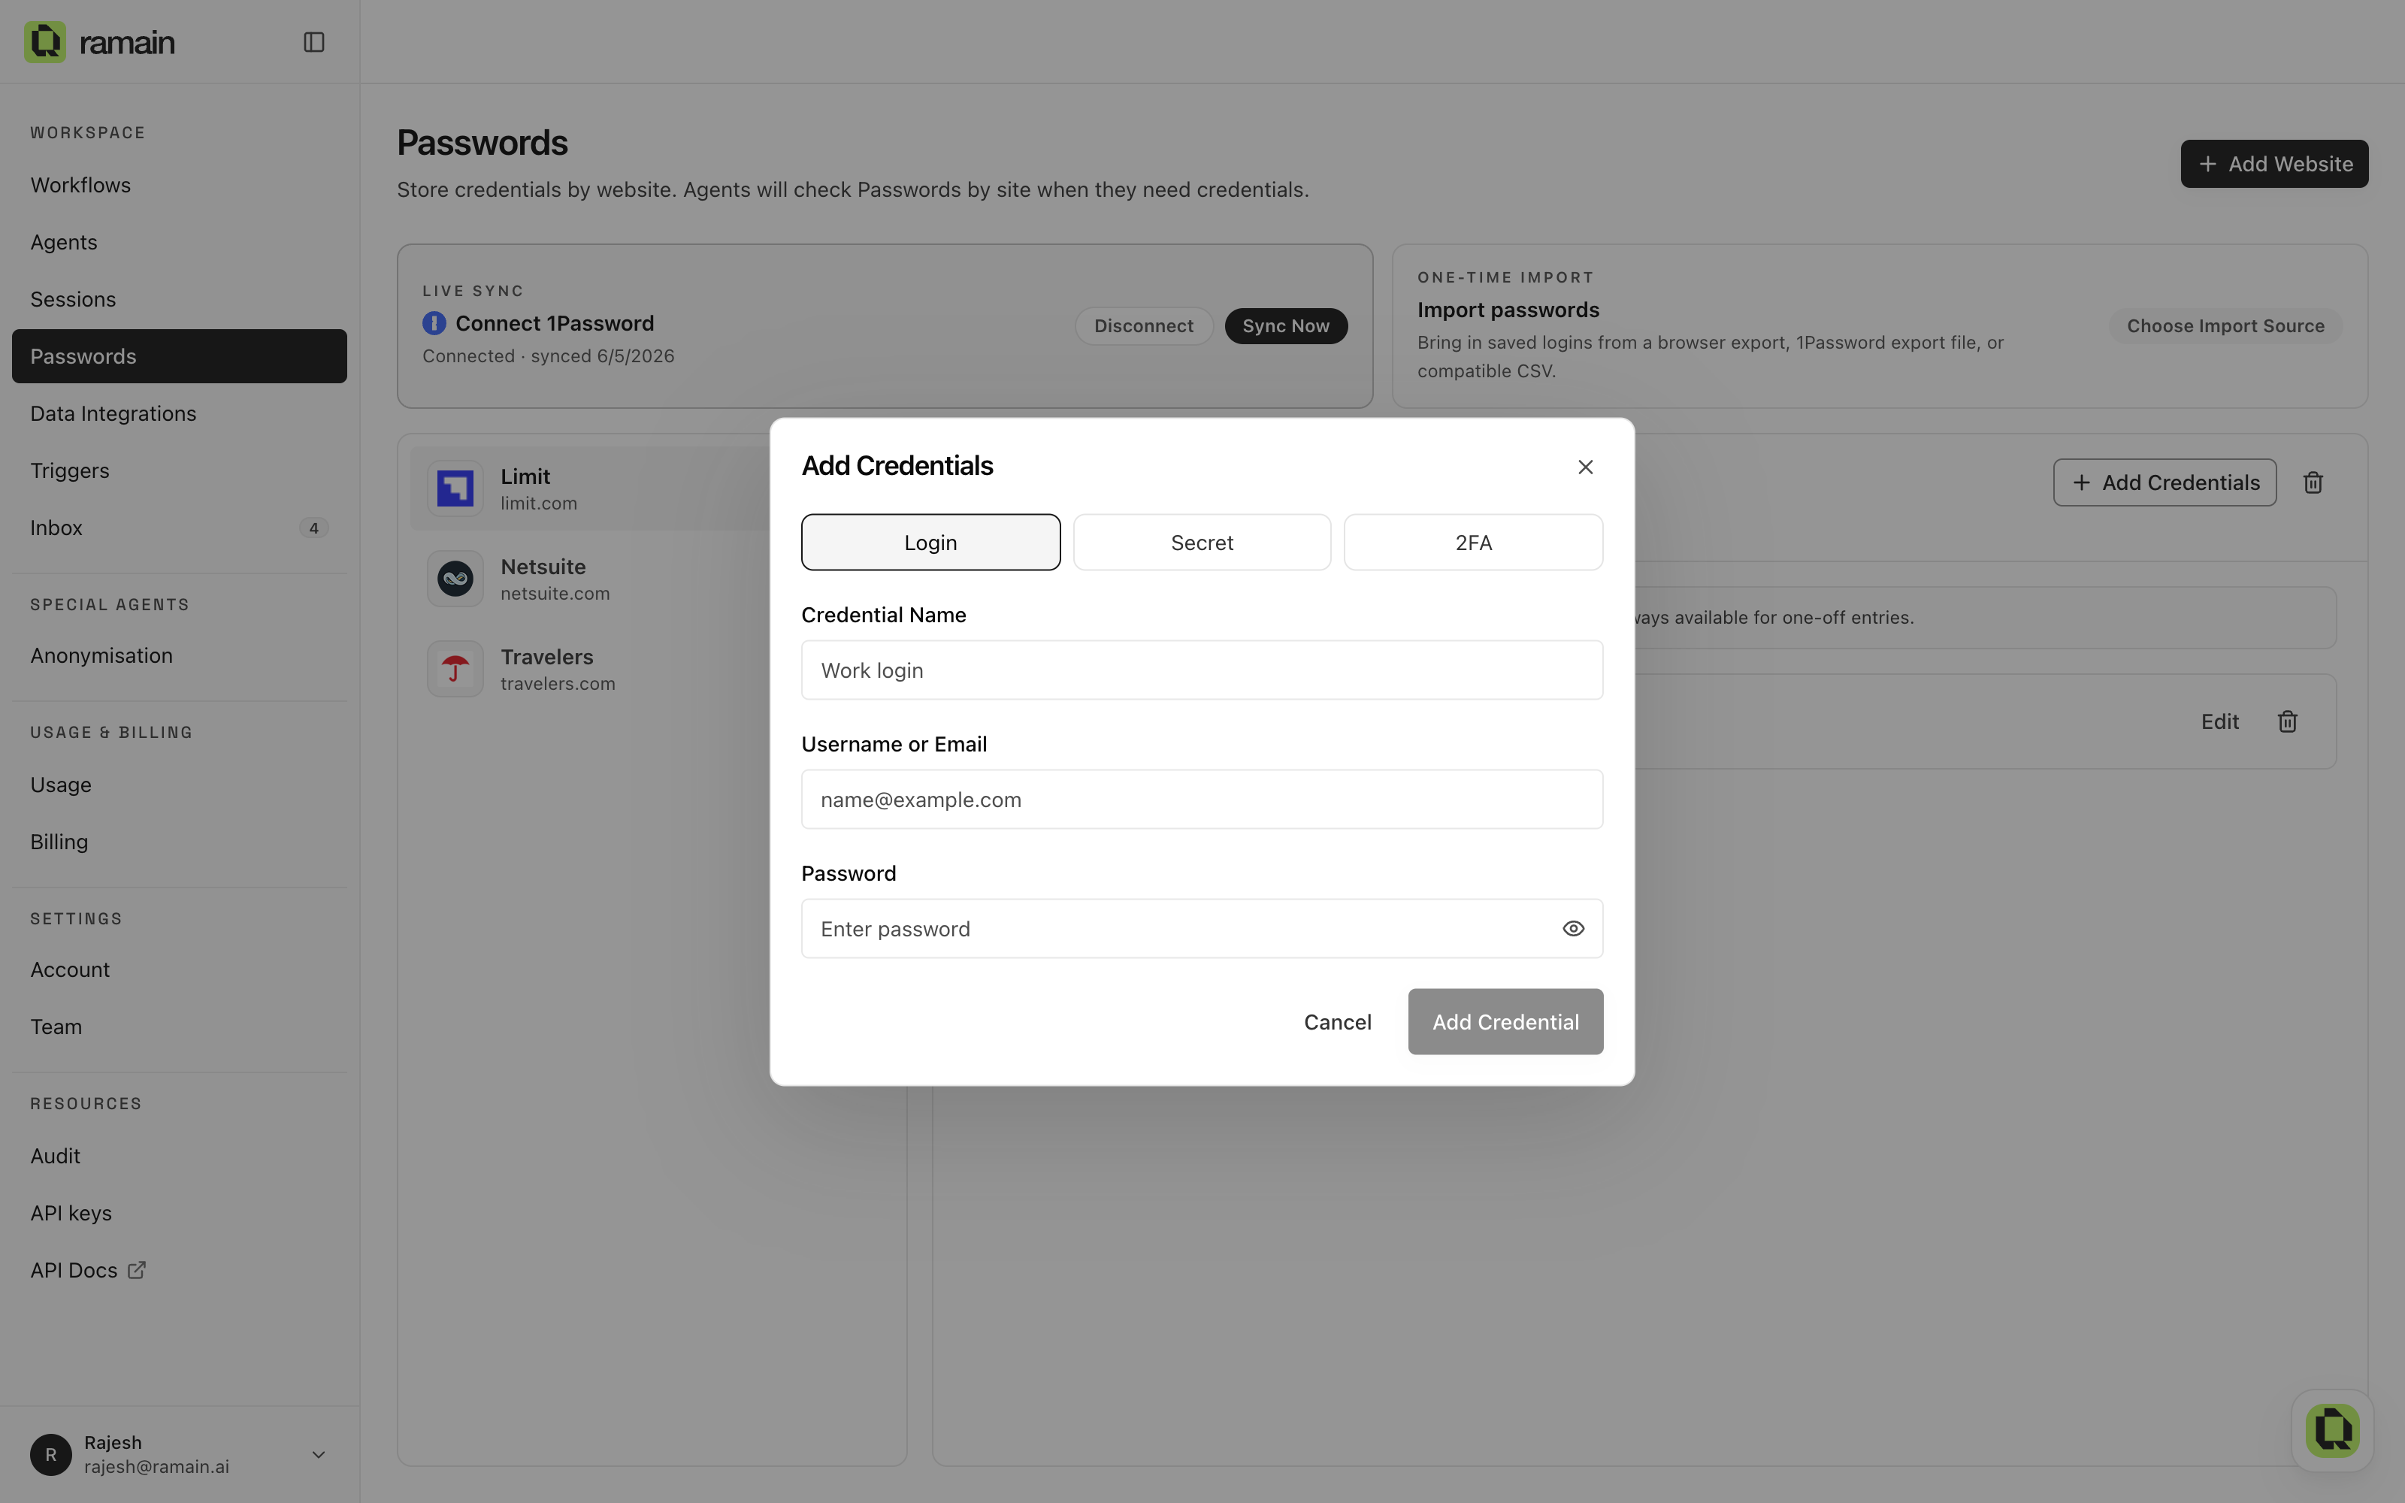Close the Add Credentials dialog

[1585, 467]
